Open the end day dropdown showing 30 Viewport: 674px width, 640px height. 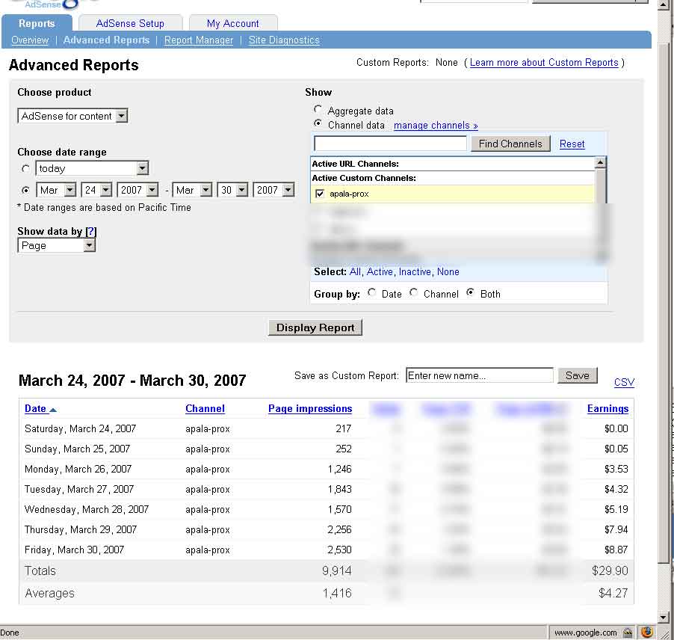[x=232, y=190]
